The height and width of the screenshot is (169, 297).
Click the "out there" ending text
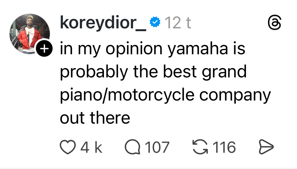pyautogui.click(x=95, y=117)
